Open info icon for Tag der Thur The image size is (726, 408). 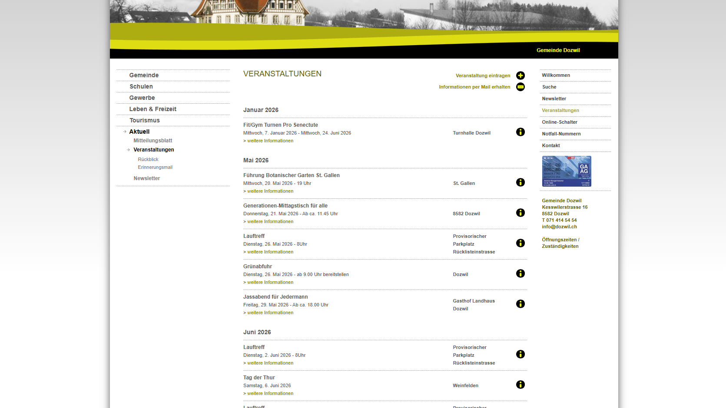coord(520,385)
